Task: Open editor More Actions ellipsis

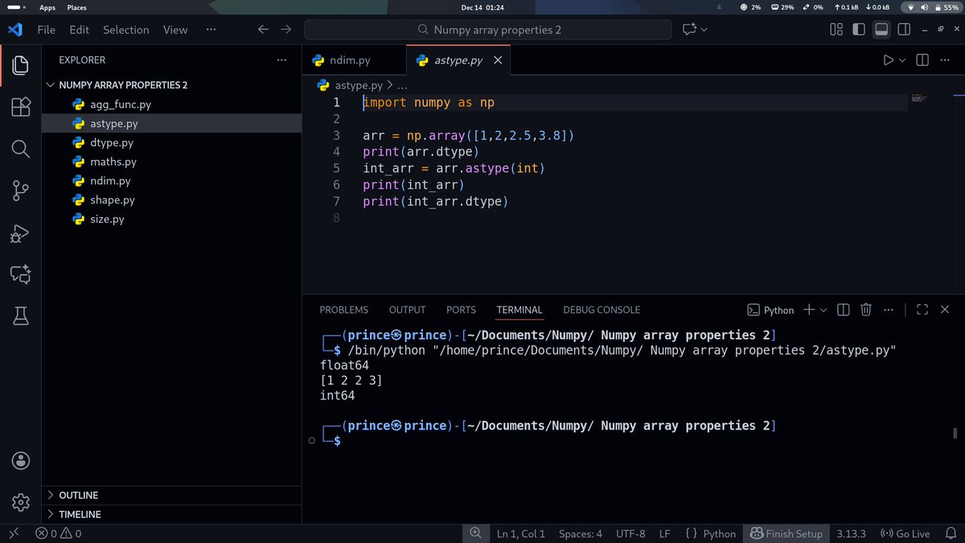Action: click(x=947, y=60)
